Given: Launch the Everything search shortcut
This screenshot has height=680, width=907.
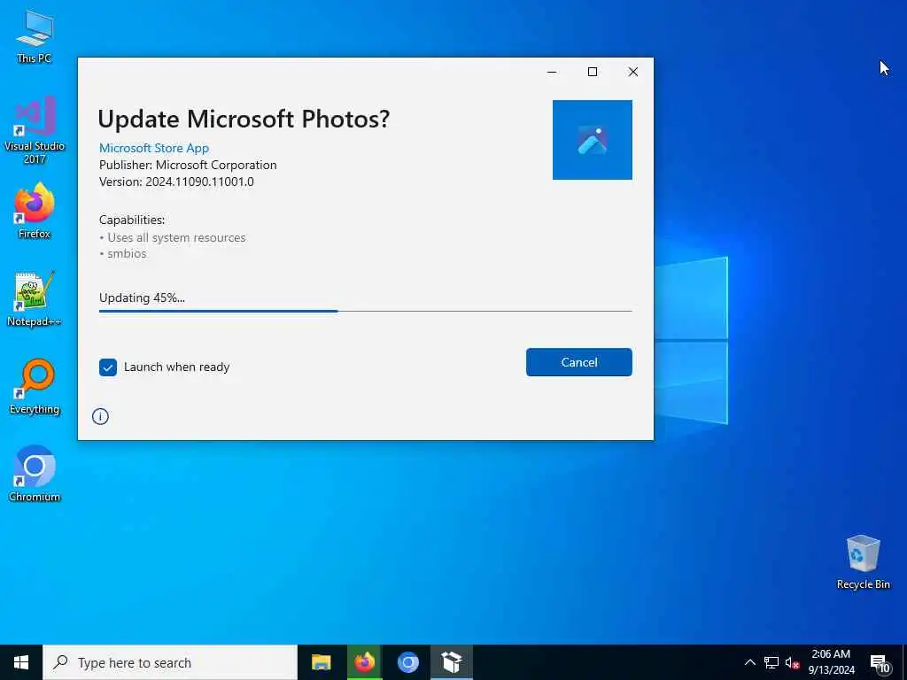Looking at the screenshot, I should coord(35,386).
